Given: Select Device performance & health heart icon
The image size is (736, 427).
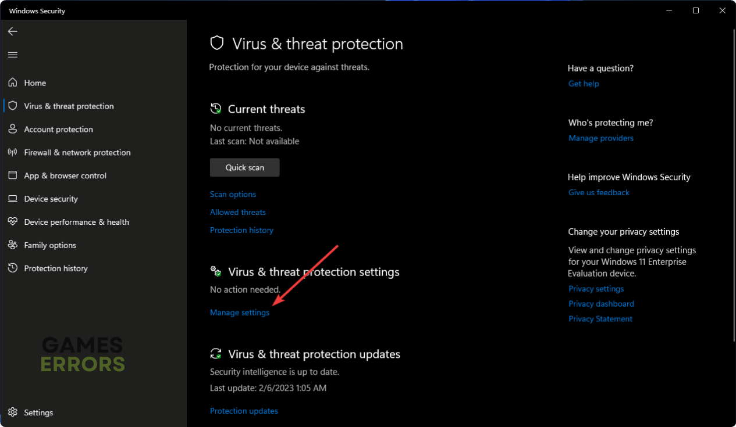Looking at the screenshot, I should pos(13,222).
